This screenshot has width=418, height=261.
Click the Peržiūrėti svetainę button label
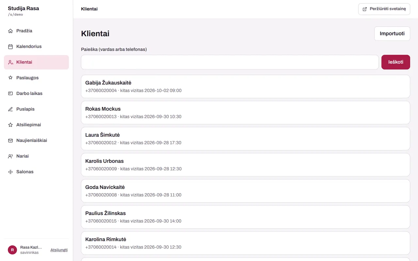pyautogui.click(x=388, y=9)
